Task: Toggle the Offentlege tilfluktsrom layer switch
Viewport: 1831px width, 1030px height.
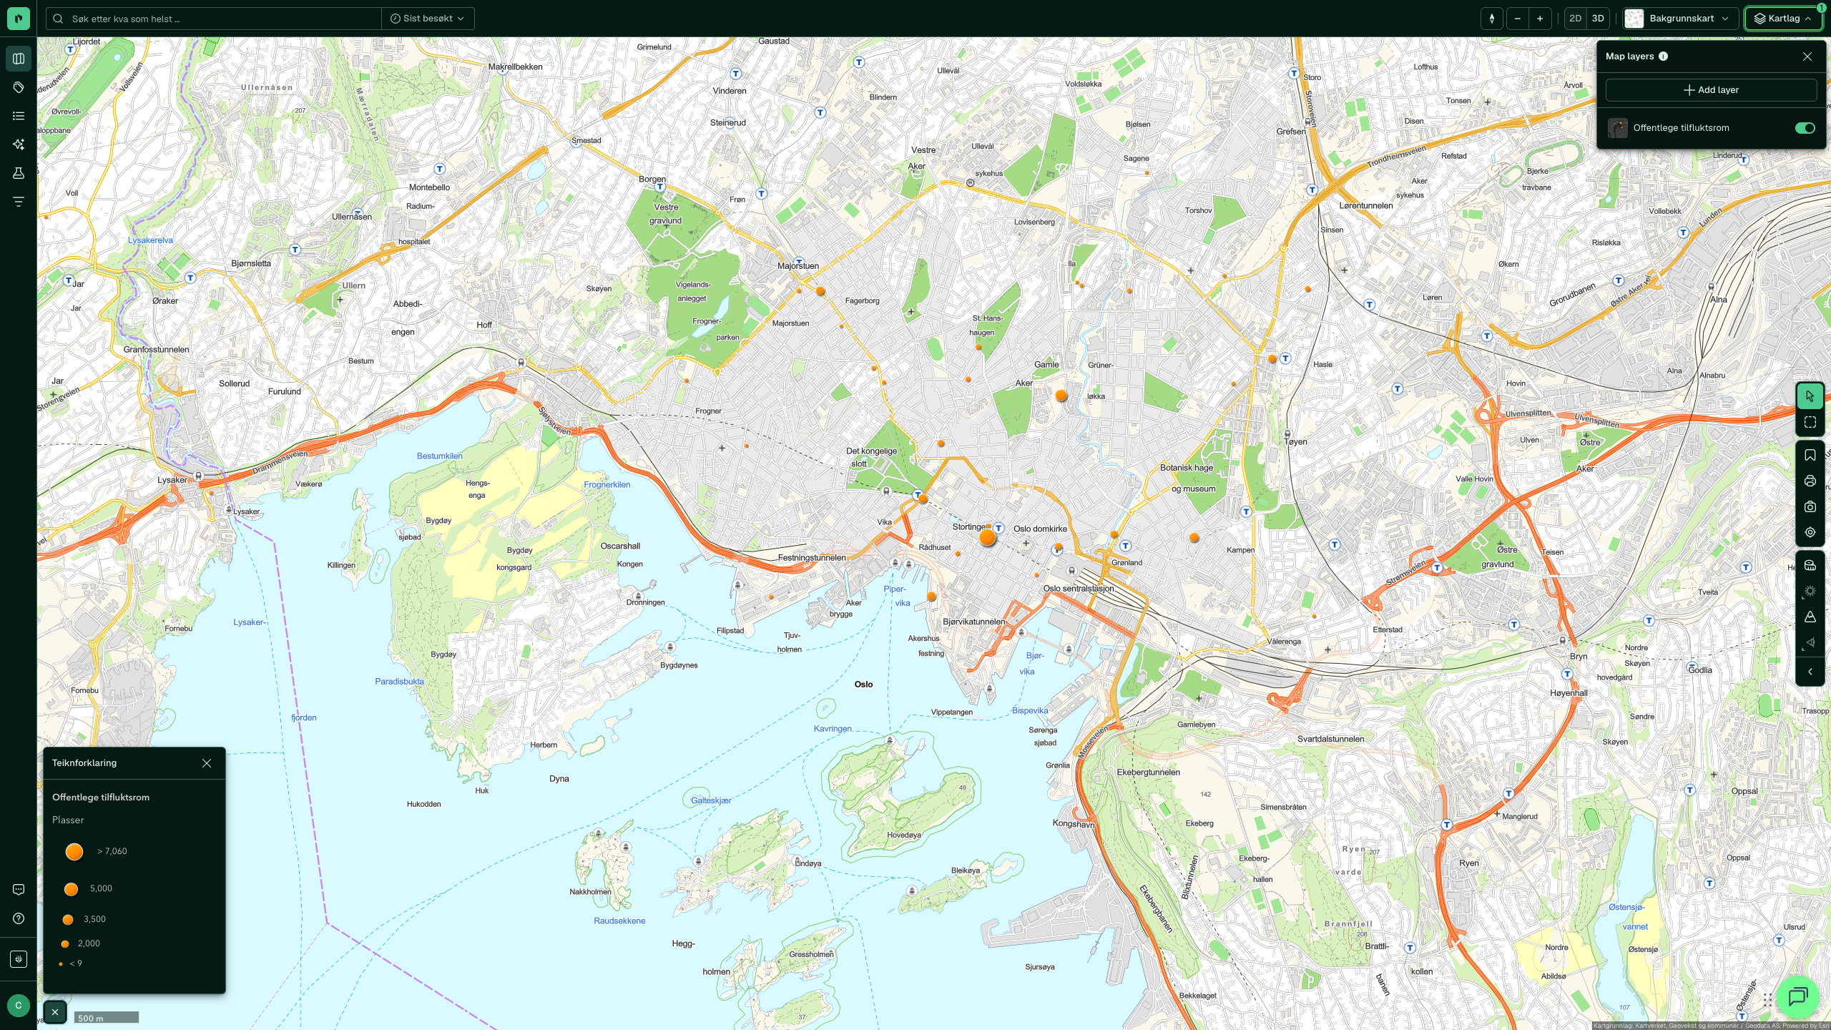Action: point(1805,128)
